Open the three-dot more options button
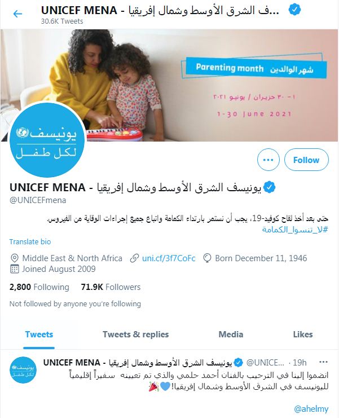Image resolution: width=339 pixels, height=418 pixels. 268,160
